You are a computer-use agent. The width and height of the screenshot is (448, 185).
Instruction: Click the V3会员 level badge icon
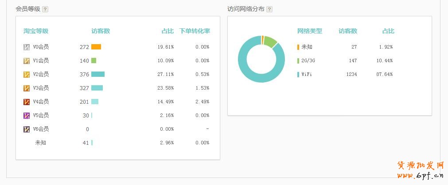[x=27, y=88]
